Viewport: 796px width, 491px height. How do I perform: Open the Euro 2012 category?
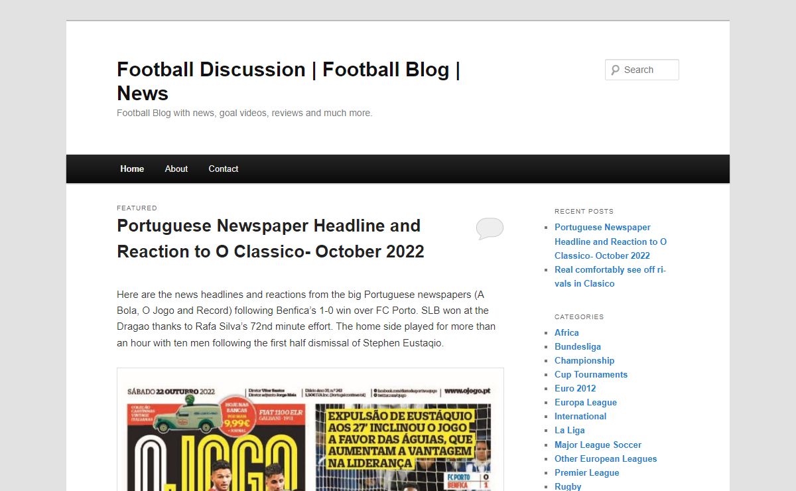coord(575,388)
